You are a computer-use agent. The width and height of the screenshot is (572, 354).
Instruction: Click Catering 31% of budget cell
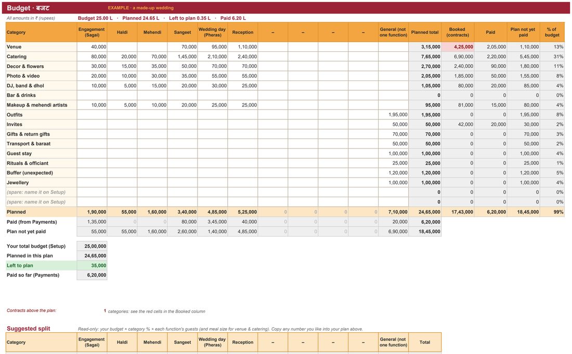pyautogui.click(x=552, y=57)
